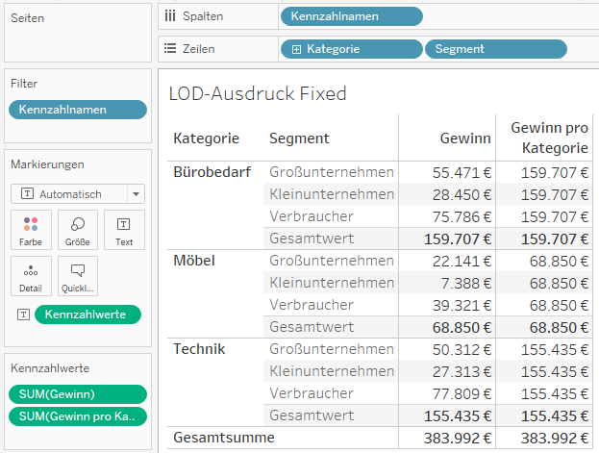This screenshot has height=453, width=599.
Task: Open the QuickInfo marks card
Action: click(78, 276)
